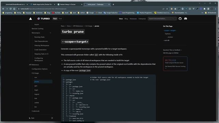This screenshot has height=123, width=219.
Task: Open Chrome three-dot menu
Action: click(216, 9)
